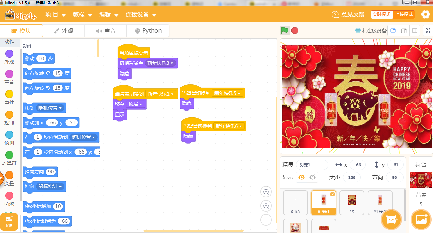Screen dimensions: 433x233
Task: Switch to the 声音 tab
Action: click(105, 31)
